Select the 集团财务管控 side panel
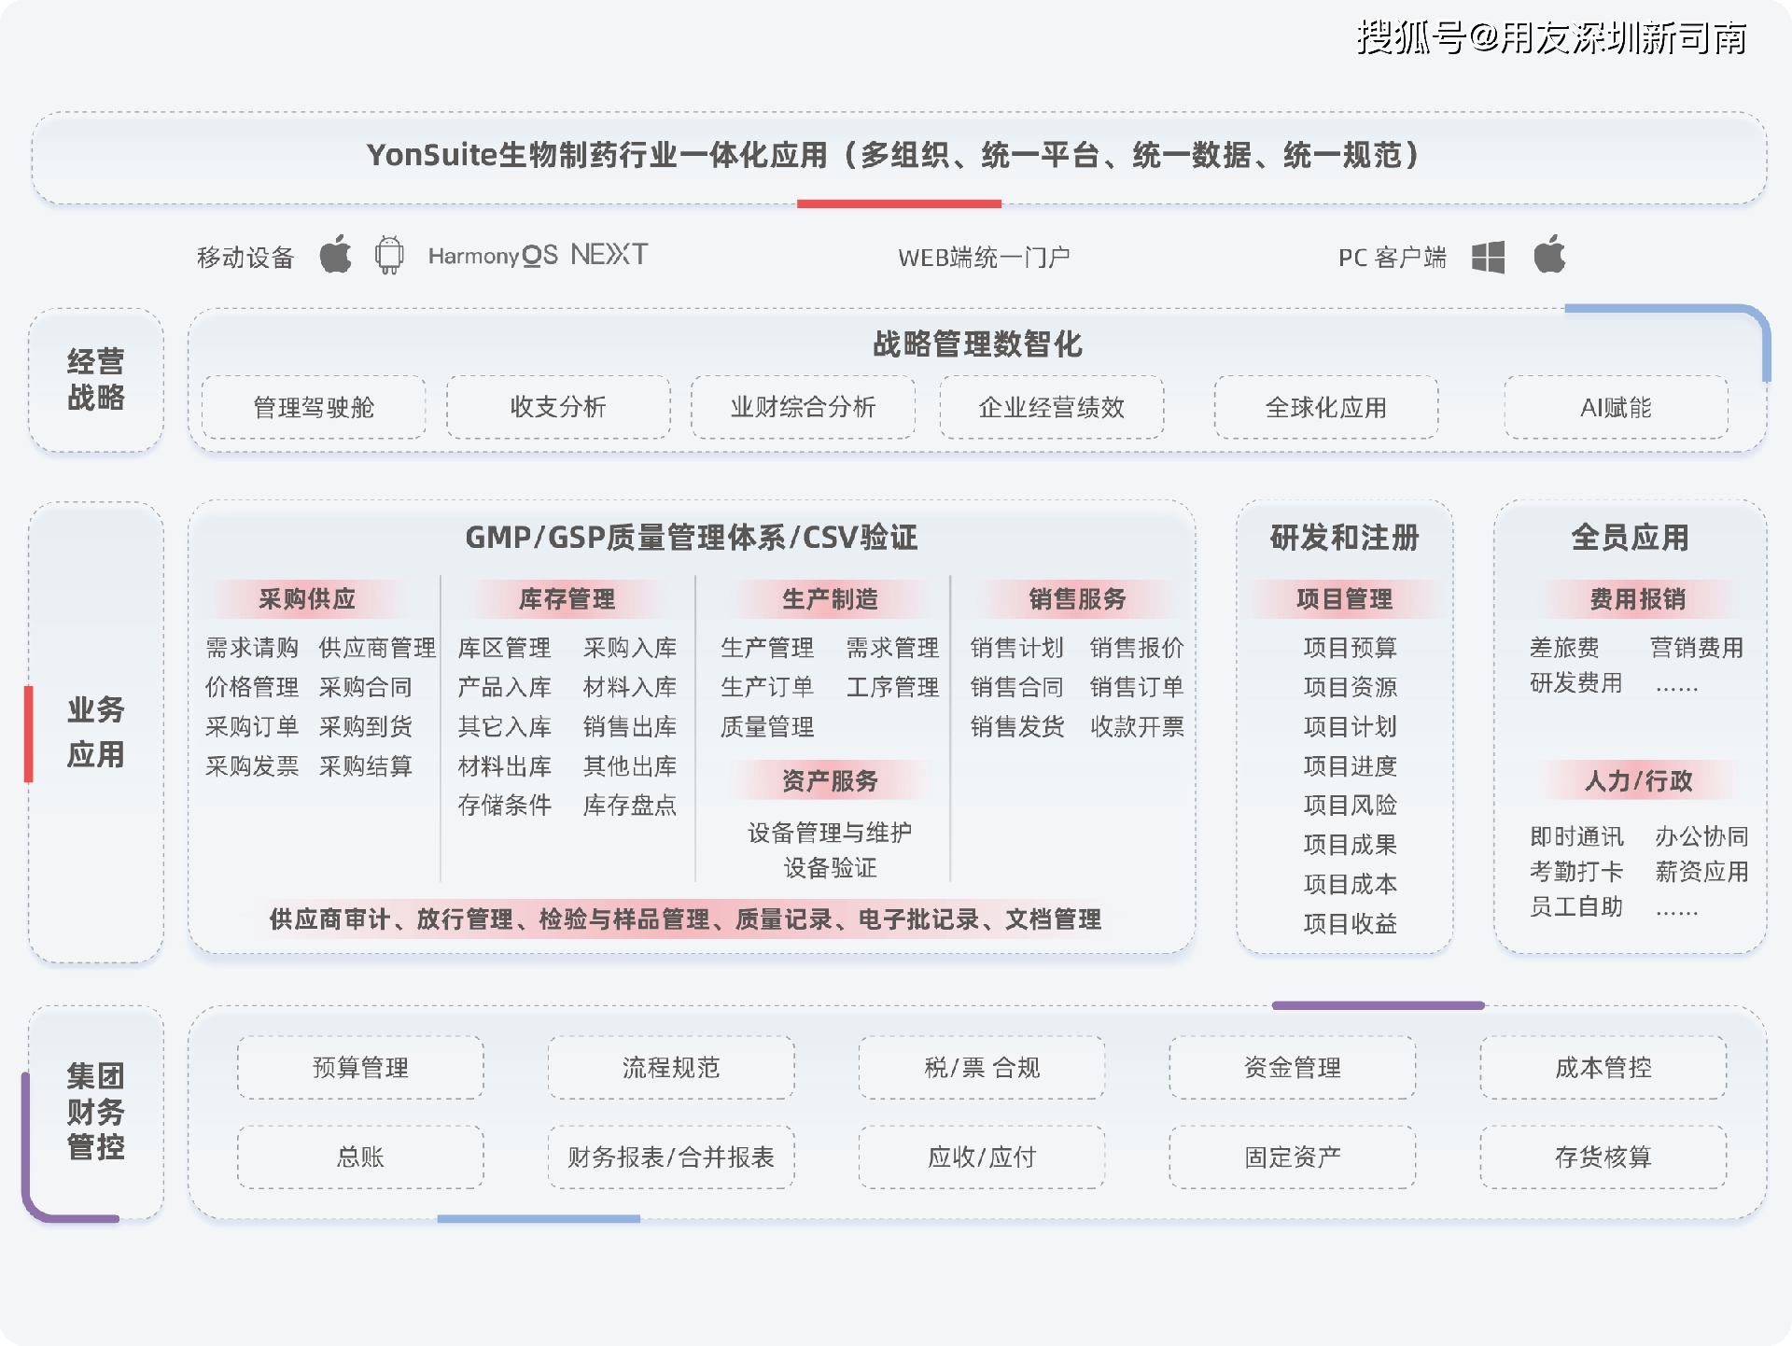The width and height of the screenshot is (1792, 1346). point(95,1111)
